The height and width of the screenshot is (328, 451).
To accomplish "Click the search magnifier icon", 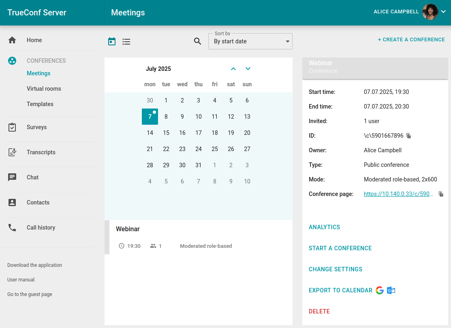I will point(197,41).
